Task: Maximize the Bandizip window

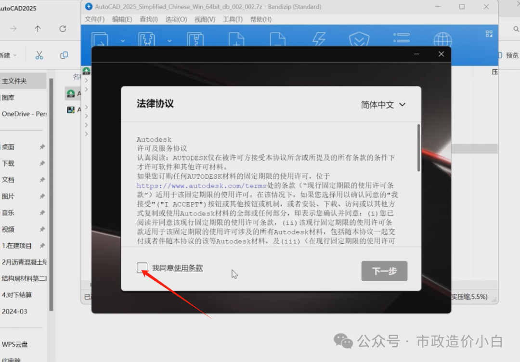Action: pos(462,7)
